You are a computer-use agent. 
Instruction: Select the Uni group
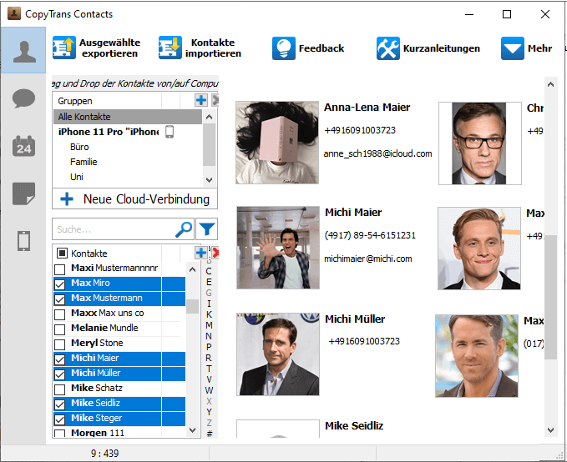(77, 177)
